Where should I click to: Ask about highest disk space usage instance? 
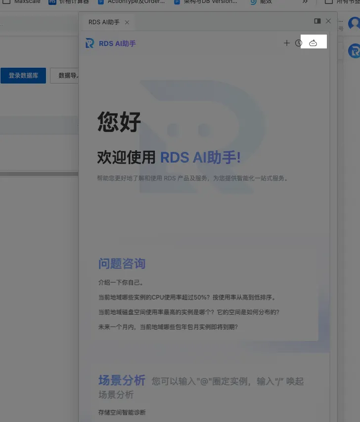coord(189,312)
